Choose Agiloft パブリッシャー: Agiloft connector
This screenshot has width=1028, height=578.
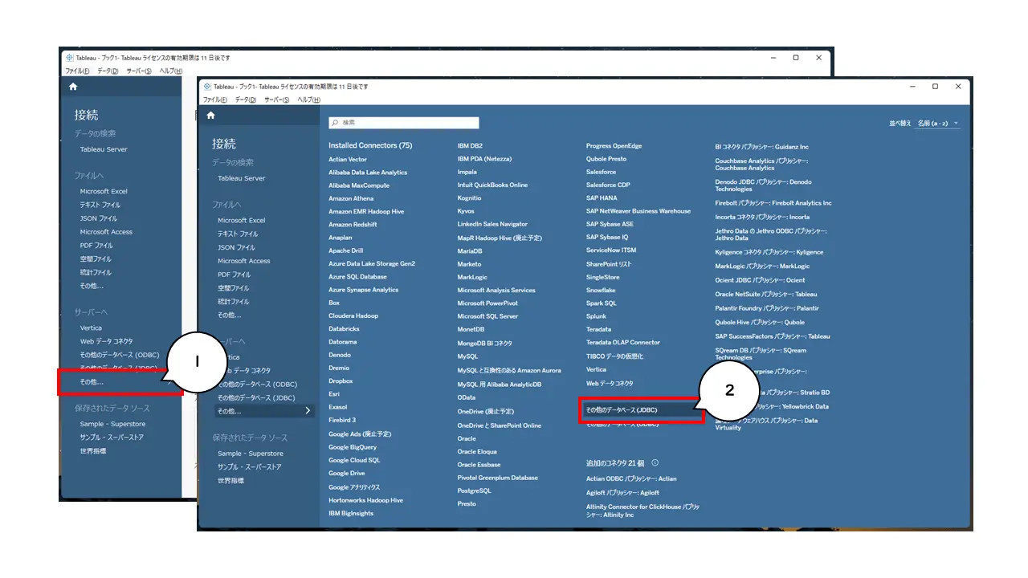[x=622, y=493]
